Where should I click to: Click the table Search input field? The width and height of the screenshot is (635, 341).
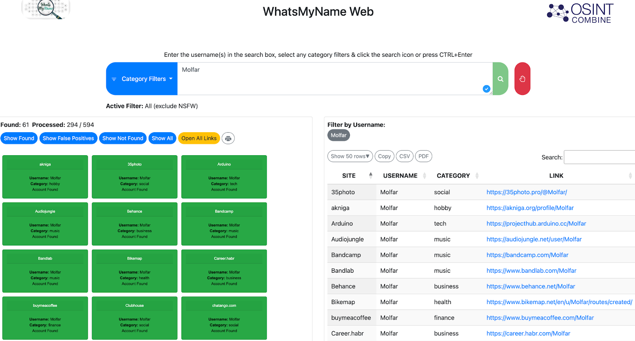coord(599,157)
